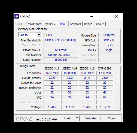Image resolution: width=137 pixels, height=133 pixels.
Task: Click the Voltage row label
Action: [x=36, y=107]
